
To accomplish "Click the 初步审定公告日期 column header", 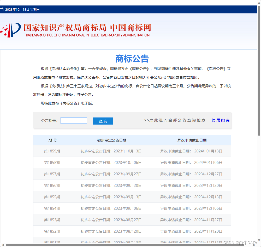I will click(112, 140).
